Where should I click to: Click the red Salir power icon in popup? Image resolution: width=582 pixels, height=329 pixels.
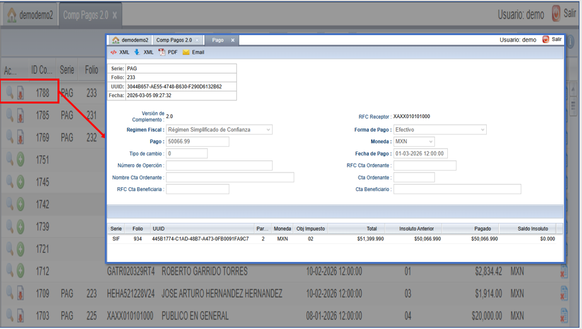(546, 40)
